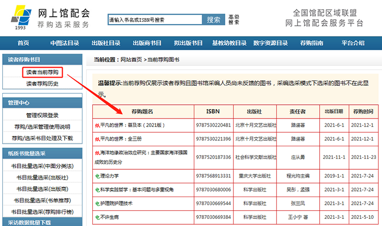Viewport: 382px width, 226px height.
Task: Go to 出版社目录 in the navigation bar
Action: pos(106,44)
